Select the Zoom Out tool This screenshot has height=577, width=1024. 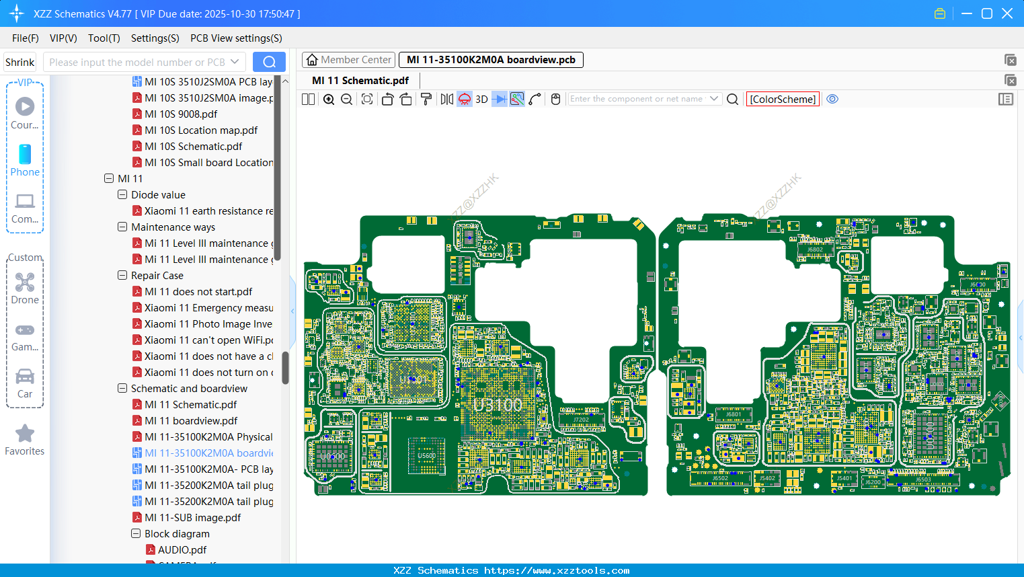(346, 99)
